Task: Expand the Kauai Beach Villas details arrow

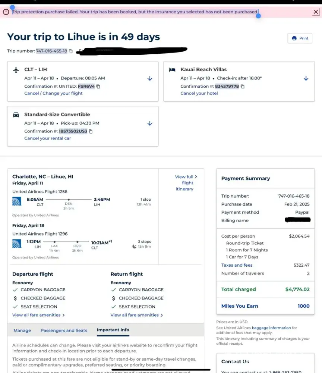Action: [306, 78]
